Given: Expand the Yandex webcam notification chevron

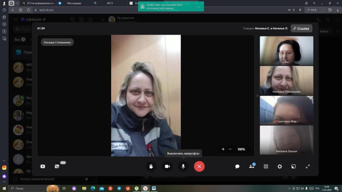Looking at the screenshot, I should tap(199, 7).
